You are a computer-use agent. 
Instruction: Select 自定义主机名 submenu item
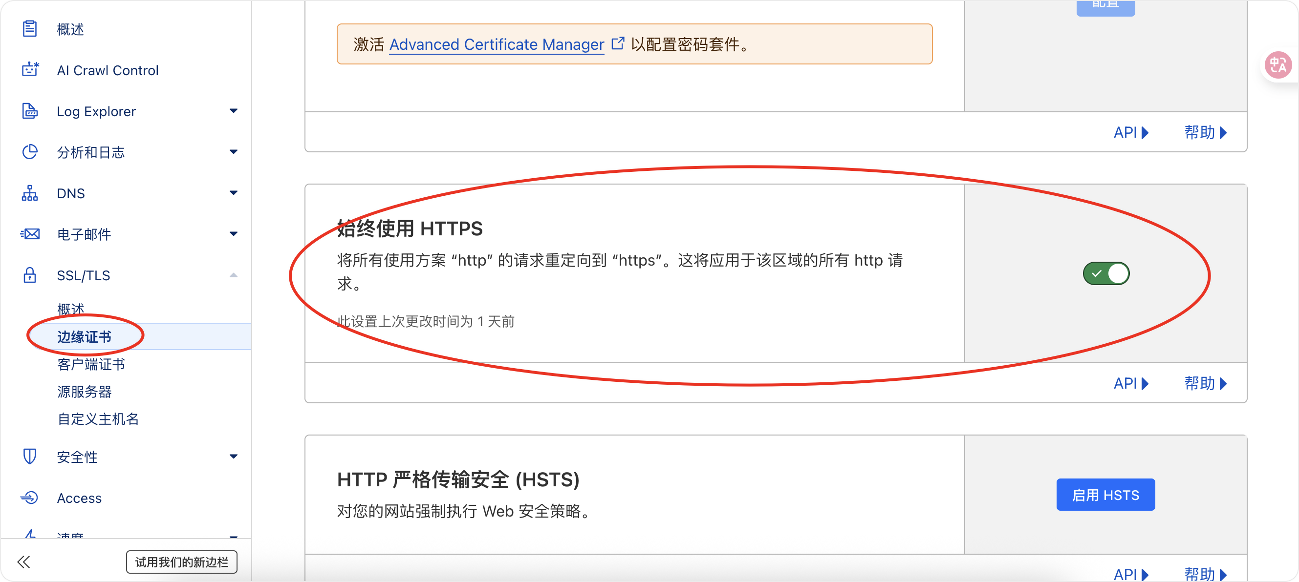point(98,419)
